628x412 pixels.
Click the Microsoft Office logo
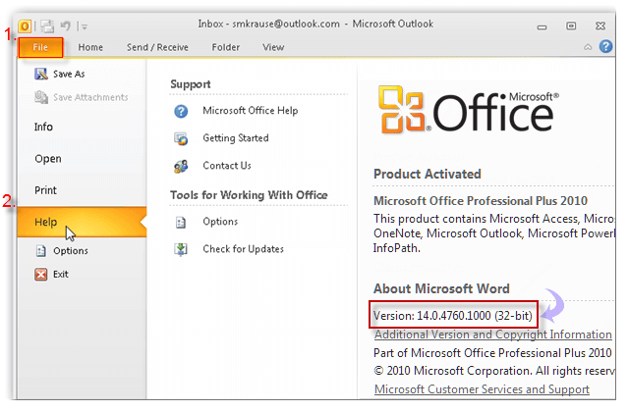click(468, 110)
